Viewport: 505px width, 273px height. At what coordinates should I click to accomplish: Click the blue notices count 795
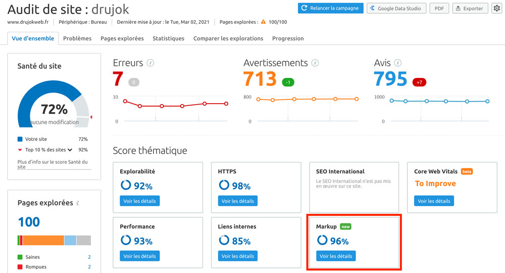pos(390,79)
